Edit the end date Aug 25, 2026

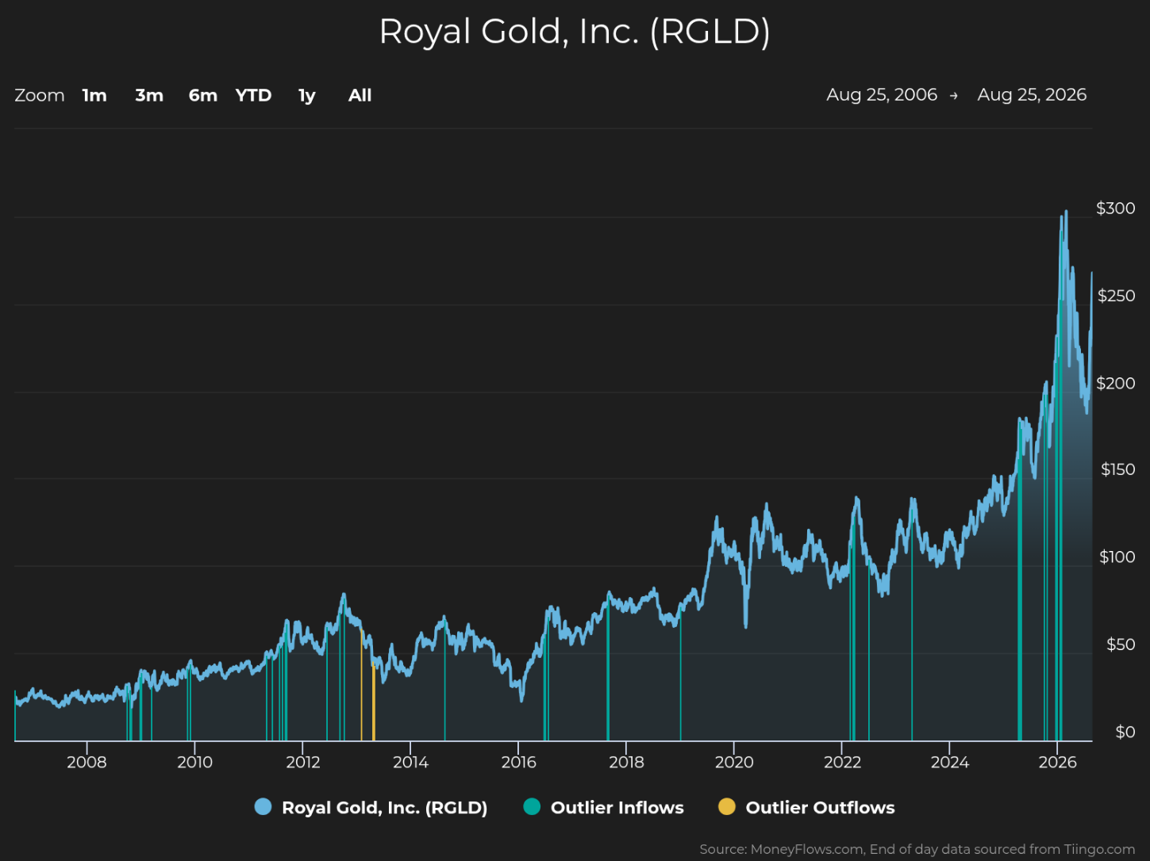(1032, 95)
